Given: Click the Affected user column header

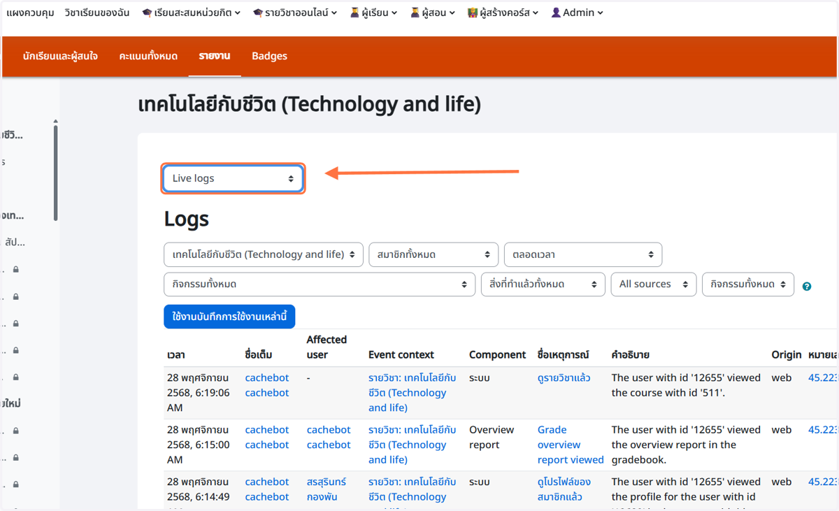Looking at the screenshot, I should pos(327,347).
